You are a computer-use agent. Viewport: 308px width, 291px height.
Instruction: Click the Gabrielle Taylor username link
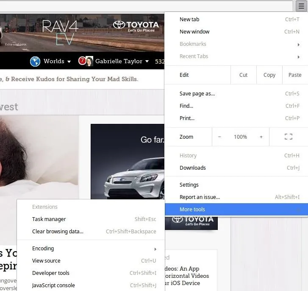point(119,61)
